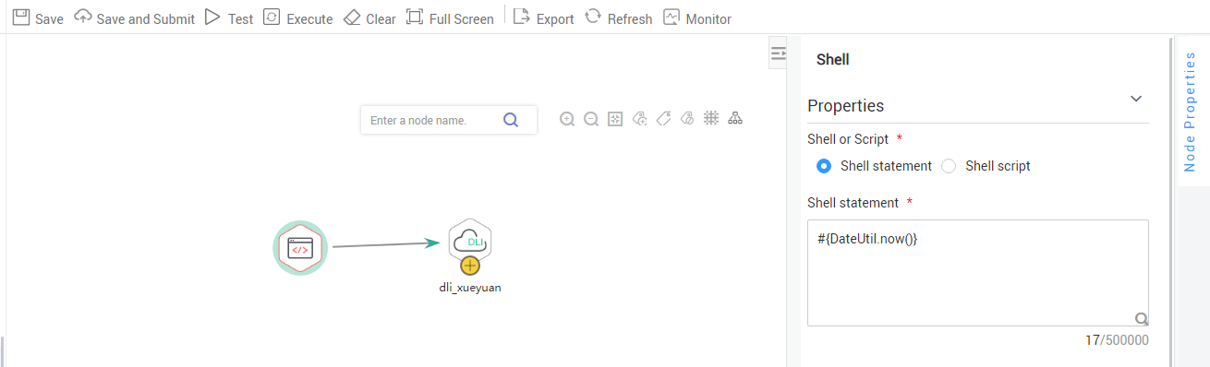Viewport: 1210px width, 367px height.
Task: Click the plus badge on dli_xueyuan node
Action: (x=470, y=266)
